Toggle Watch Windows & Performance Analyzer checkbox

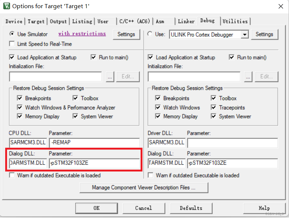(20, 107)
